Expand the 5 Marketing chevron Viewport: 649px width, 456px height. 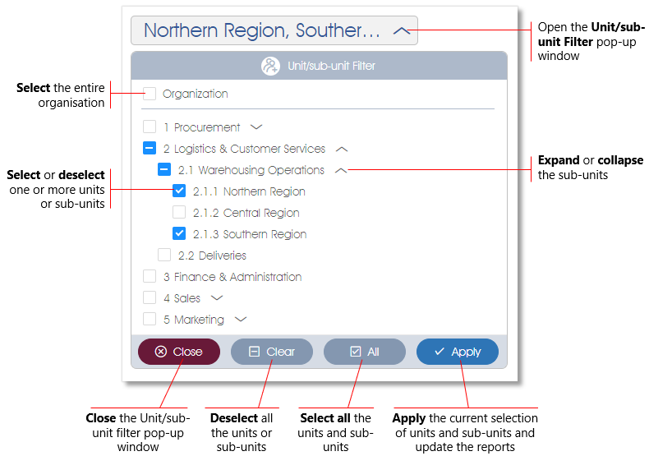[241, 319]
